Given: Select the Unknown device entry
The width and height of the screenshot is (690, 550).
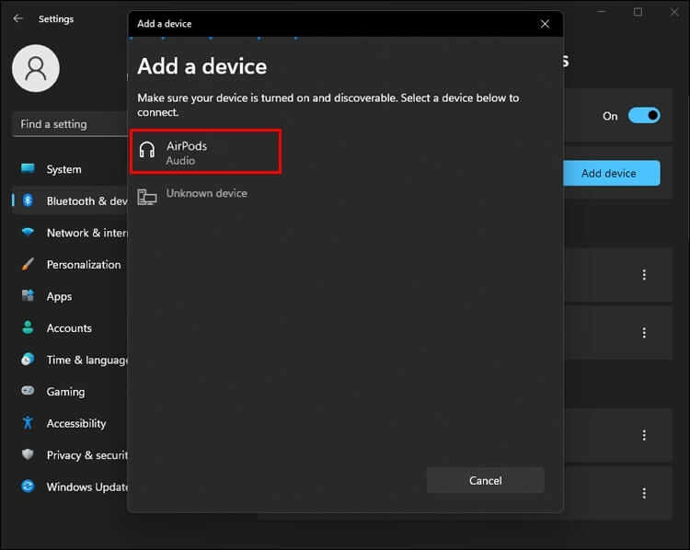Looking at the screenshot, I should click(x=205, y=194).
